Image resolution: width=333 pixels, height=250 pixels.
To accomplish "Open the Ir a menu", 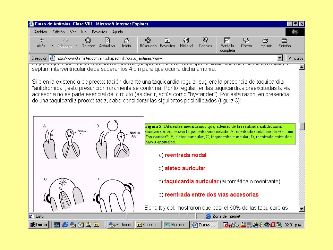I will click(x=84, y=32).
